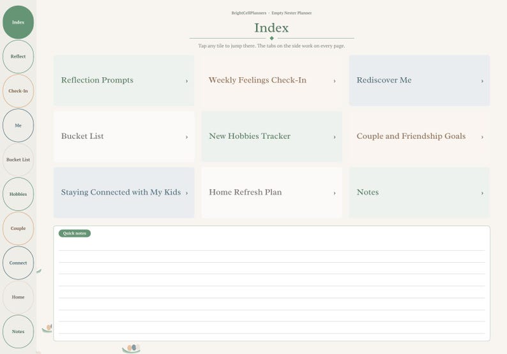Switch to the Hobbies side tab
The height and width of the screenshot is (354, 507).
[x=18, y=194]
